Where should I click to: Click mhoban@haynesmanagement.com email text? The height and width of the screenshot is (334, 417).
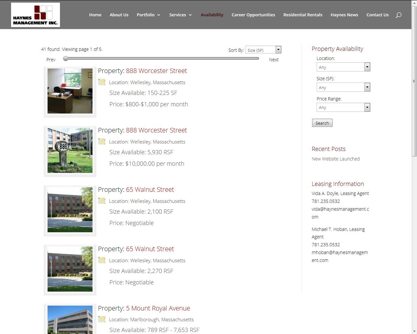340,256
